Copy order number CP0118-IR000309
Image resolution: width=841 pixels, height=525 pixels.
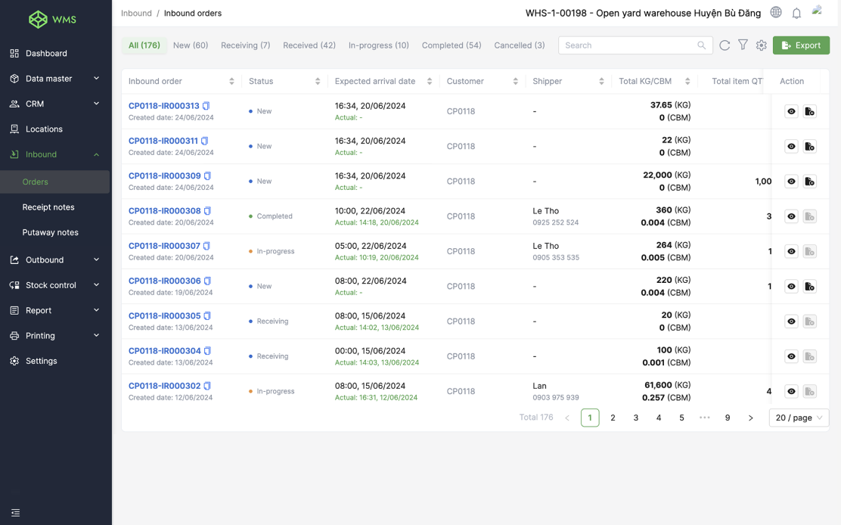coord(207,176)
